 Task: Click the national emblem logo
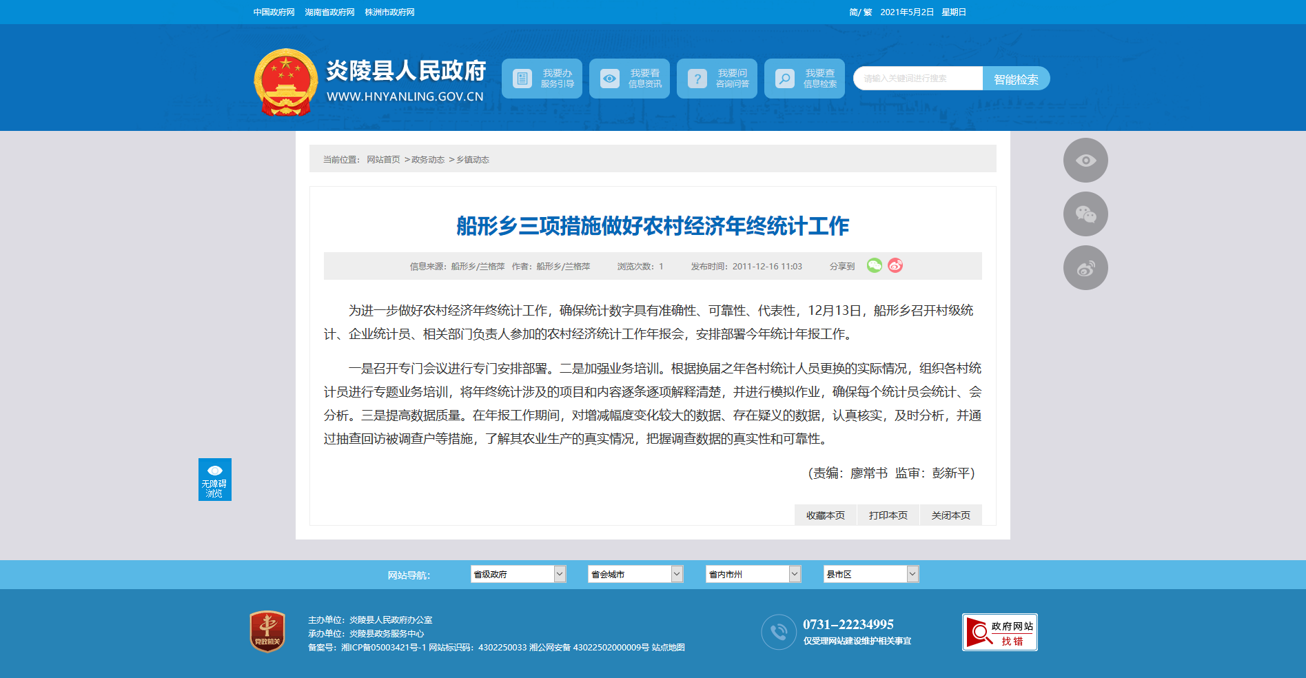tap(285, 82)
